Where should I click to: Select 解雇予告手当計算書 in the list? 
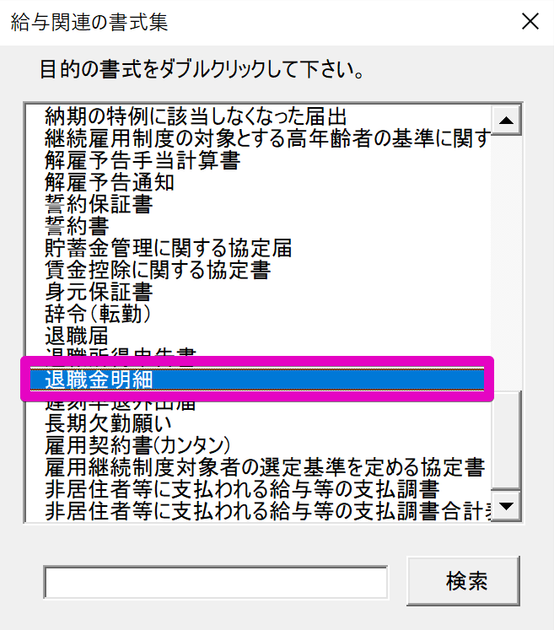(x=143, y=160)
